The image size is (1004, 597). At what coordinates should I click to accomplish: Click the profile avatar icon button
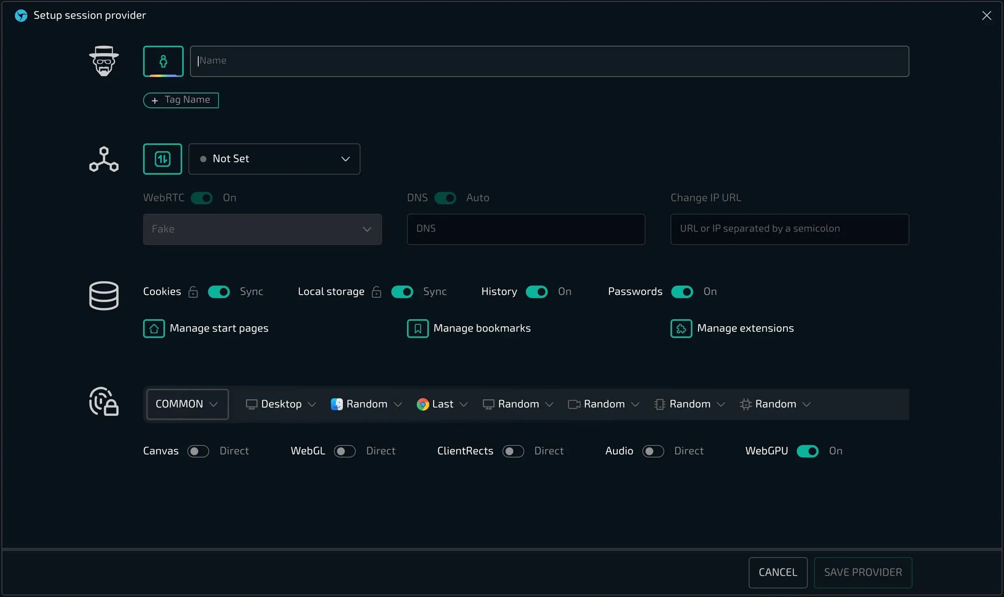[x=163, y=61]
